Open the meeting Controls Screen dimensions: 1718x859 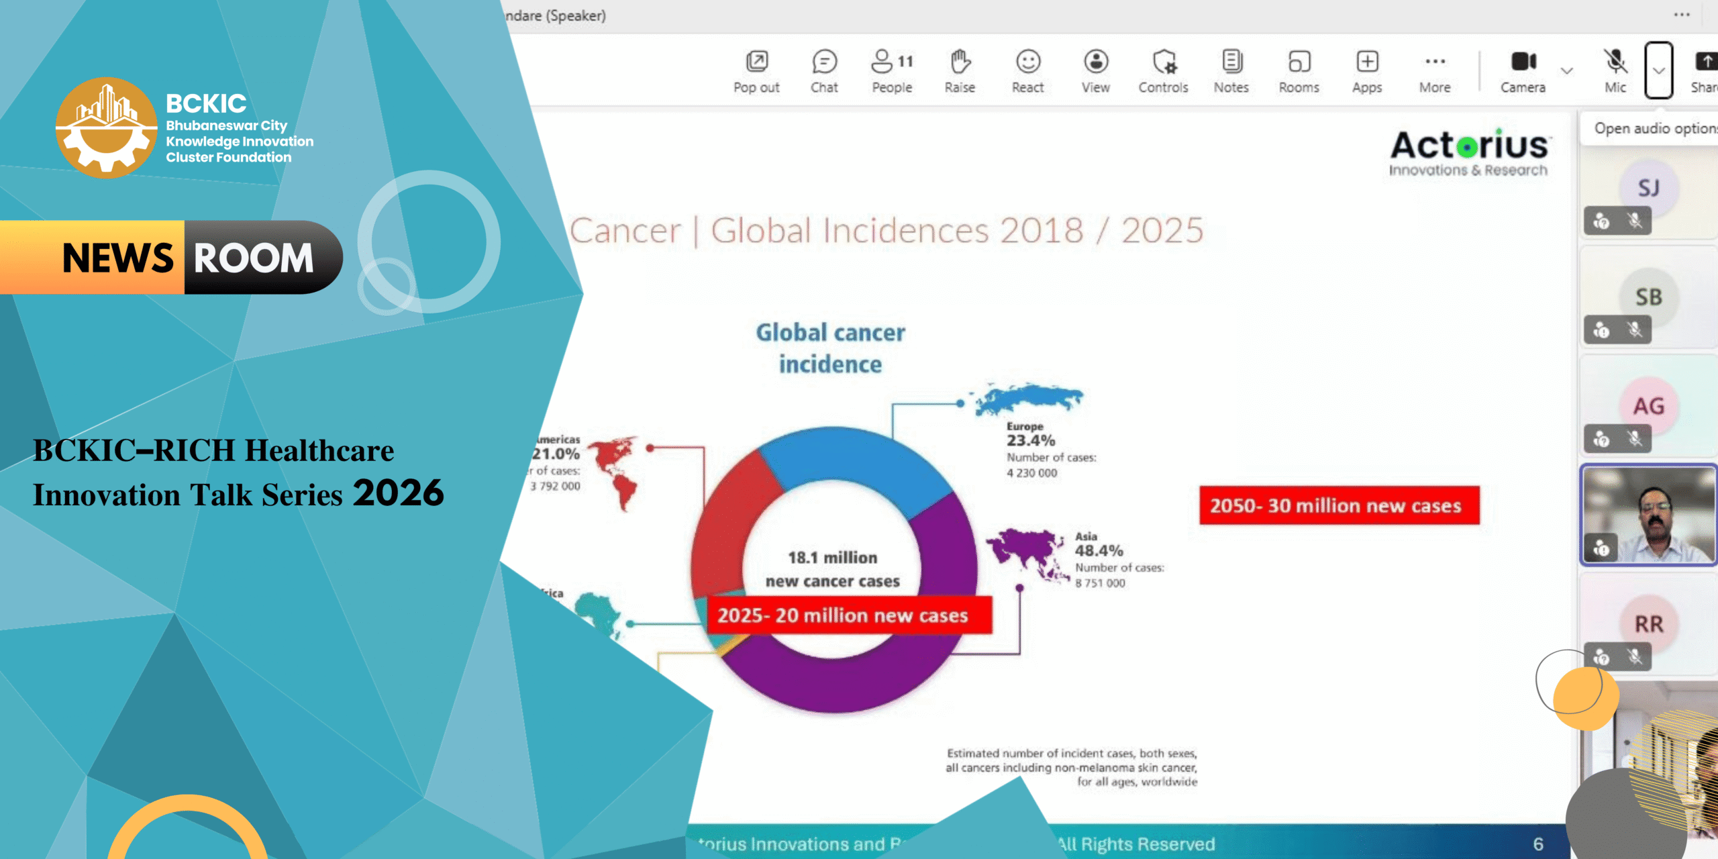1163,70
